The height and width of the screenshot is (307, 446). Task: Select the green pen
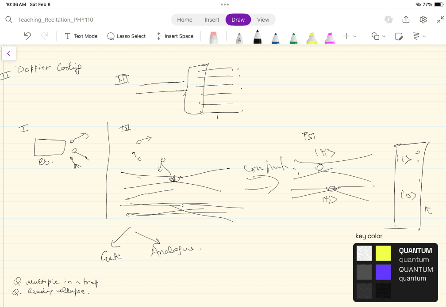point(293,38)
